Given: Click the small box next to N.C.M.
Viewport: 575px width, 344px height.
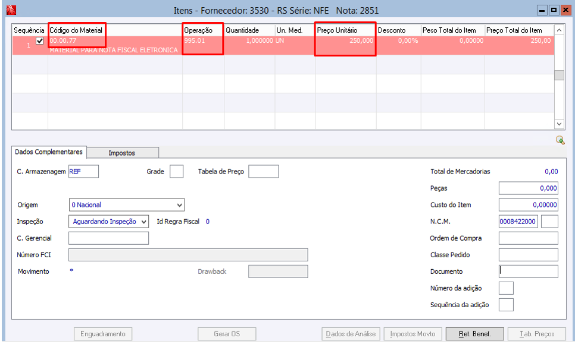Looking at the screenshot, I should click(549, 222).
